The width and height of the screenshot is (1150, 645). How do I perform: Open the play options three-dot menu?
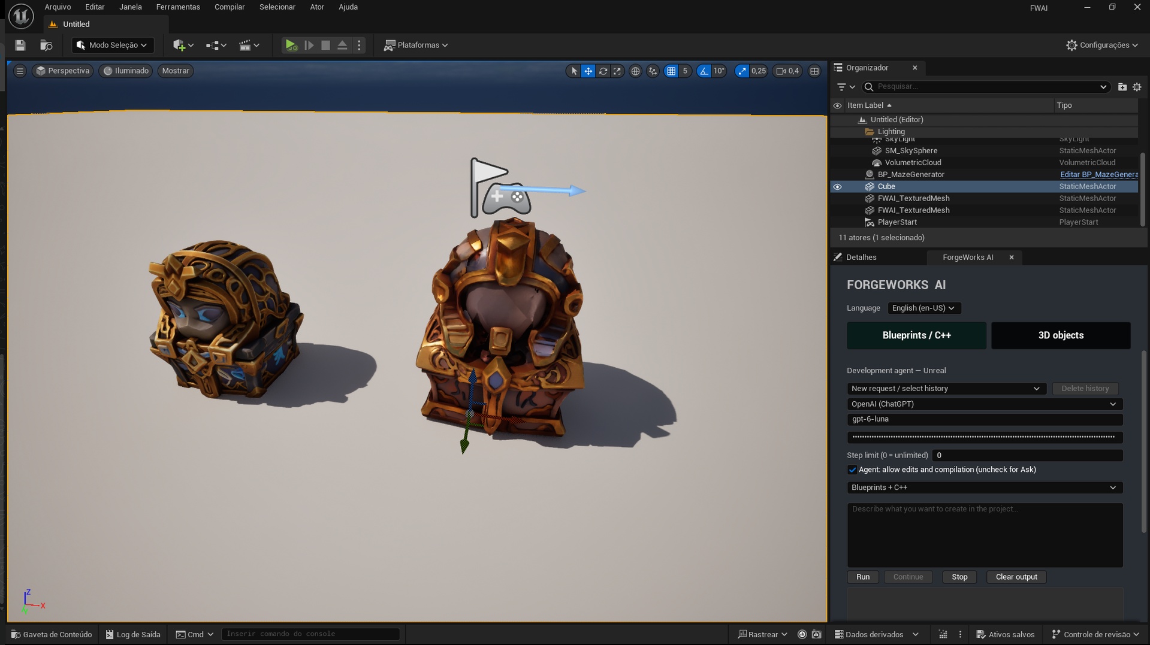[359, 45]
